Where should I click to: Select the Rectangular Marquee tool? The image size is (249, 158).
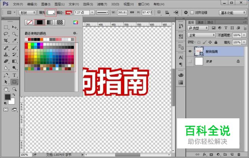(6, 27)
